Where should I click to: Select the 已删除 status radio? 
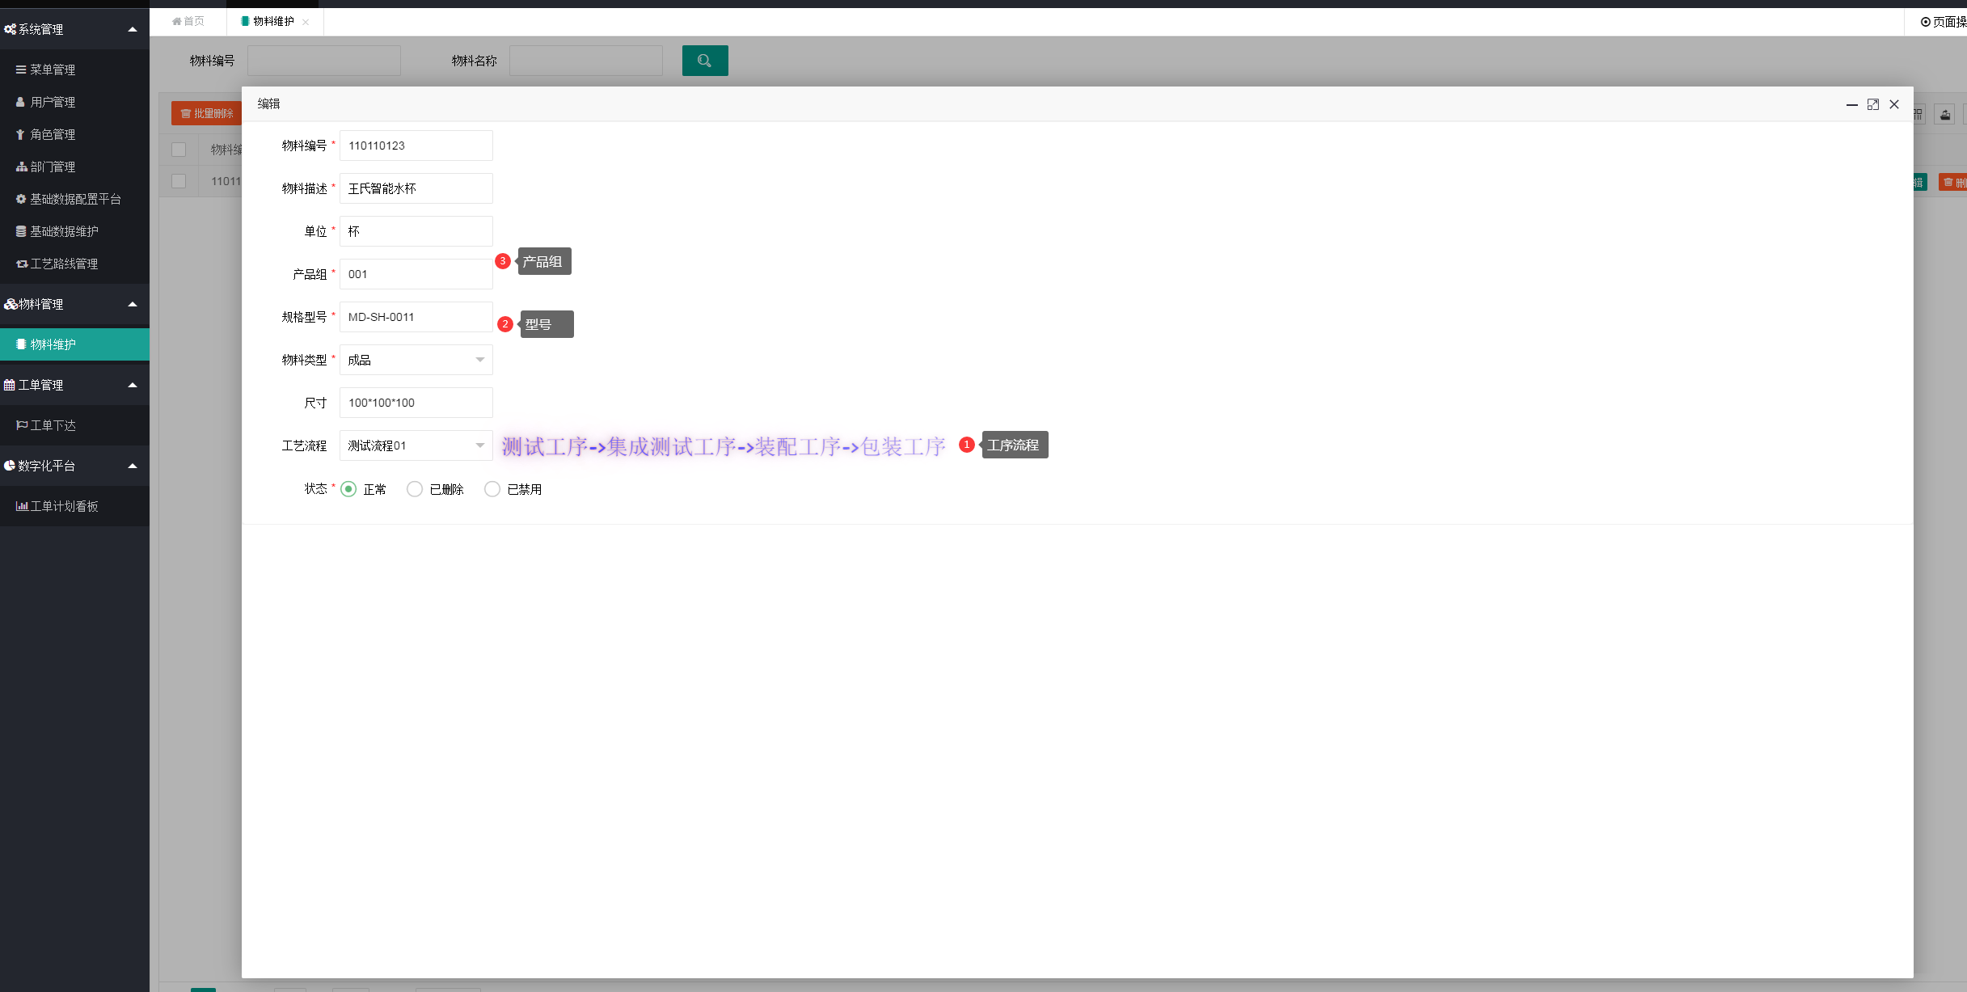click(415, 489)
